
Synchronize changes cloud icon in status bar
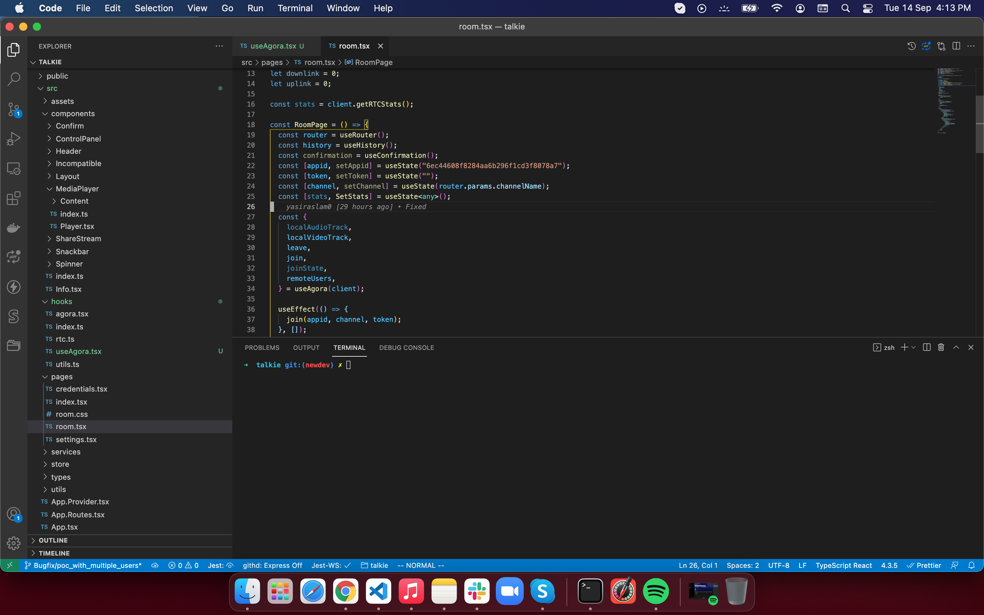point(155,565)
